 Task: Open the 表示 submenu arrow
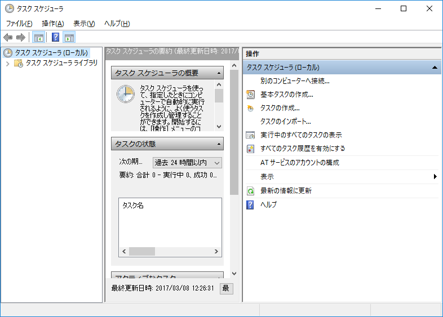click(435, 177)
